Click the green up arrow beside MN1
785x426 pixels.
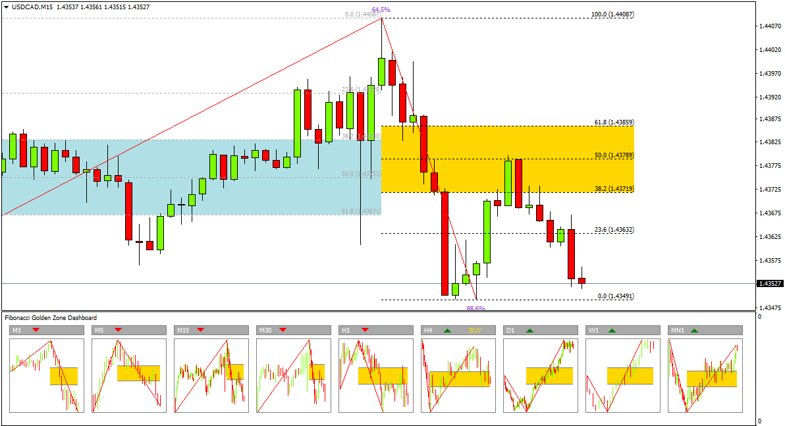point(694,330)
